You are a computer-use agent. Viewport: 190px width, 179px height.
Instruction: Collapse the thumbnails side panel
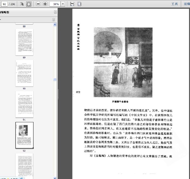coord(55,12)
